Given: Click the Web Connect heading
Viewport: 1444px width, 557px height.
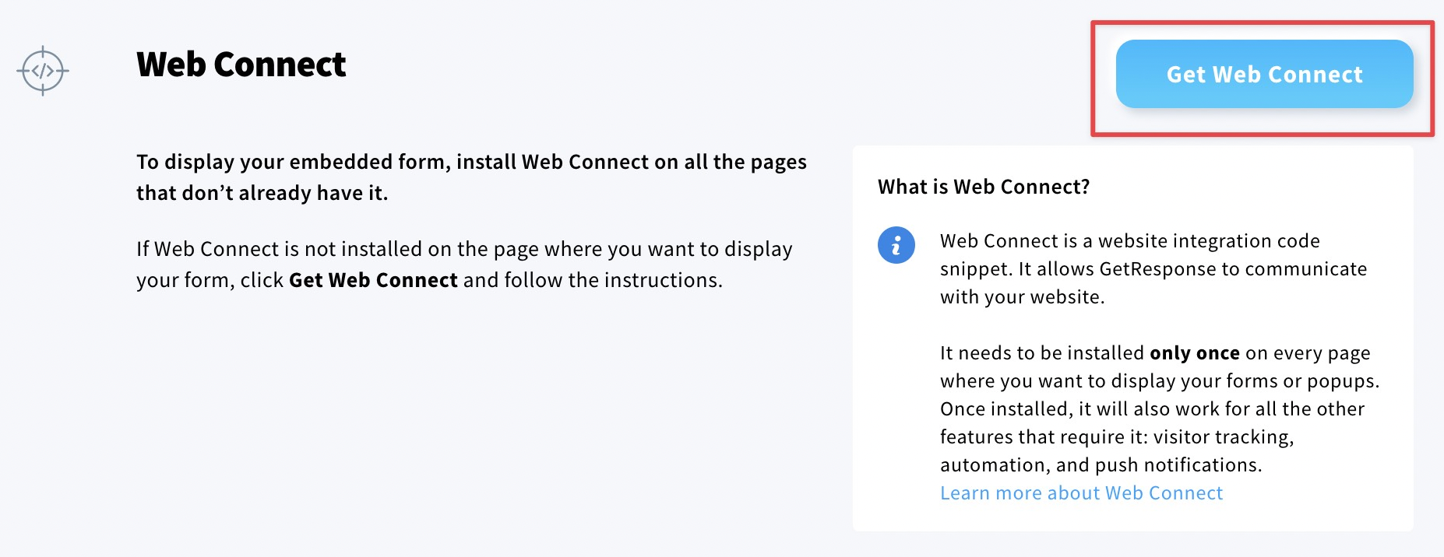Looking at the screenshot, I should [241, 65].
